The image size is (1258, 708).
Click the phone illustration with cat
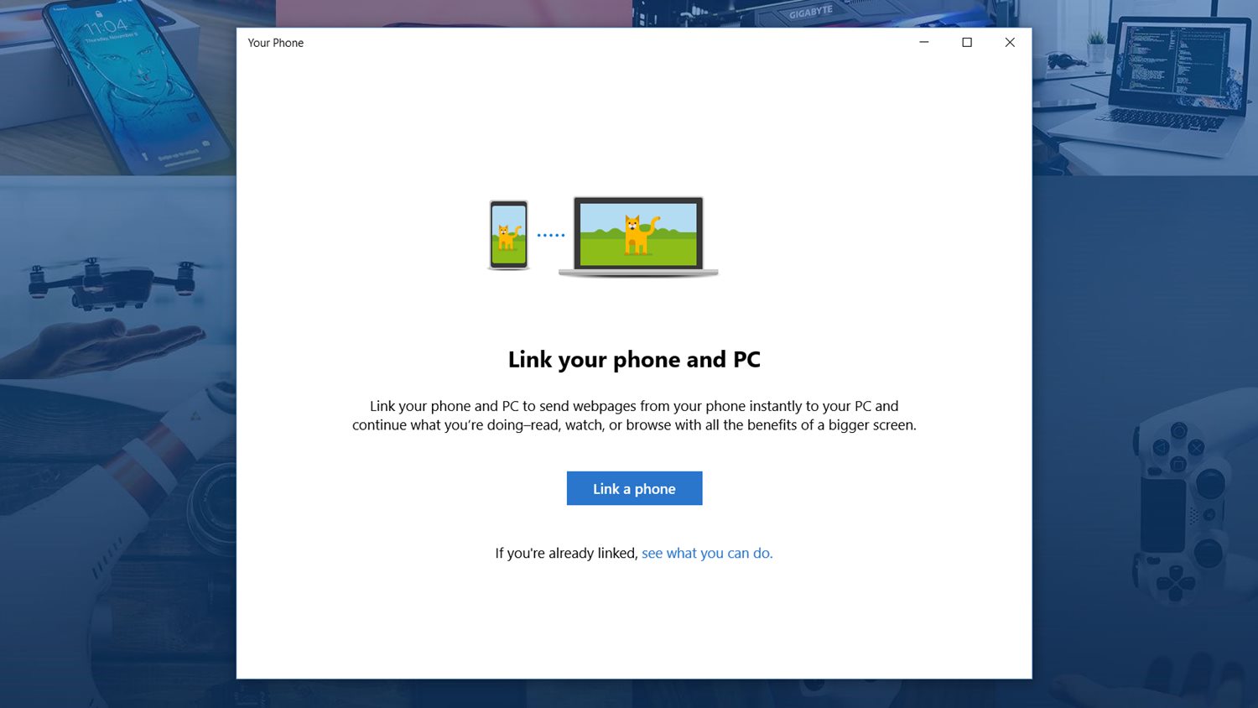tap(509, 235)
